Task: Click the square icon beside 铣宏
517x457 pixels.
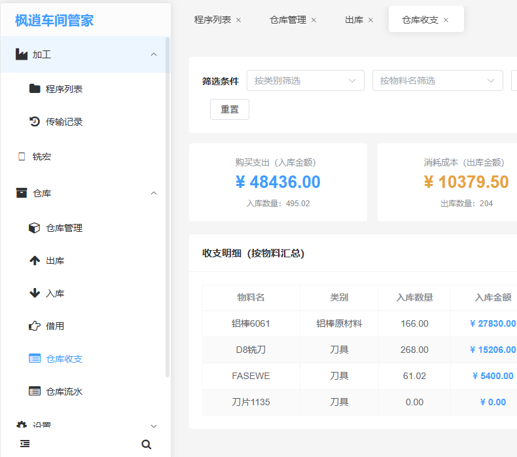Action: [22, 156]
